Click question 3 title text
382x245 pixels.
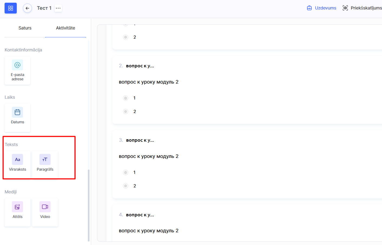click(140, 140)
